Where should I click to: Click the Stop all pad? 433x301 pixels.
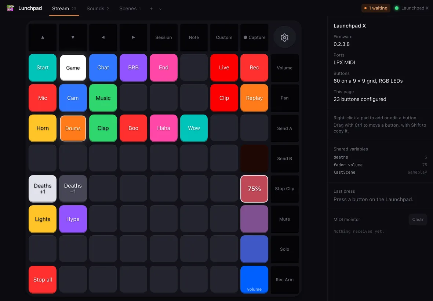click(43, 279)
